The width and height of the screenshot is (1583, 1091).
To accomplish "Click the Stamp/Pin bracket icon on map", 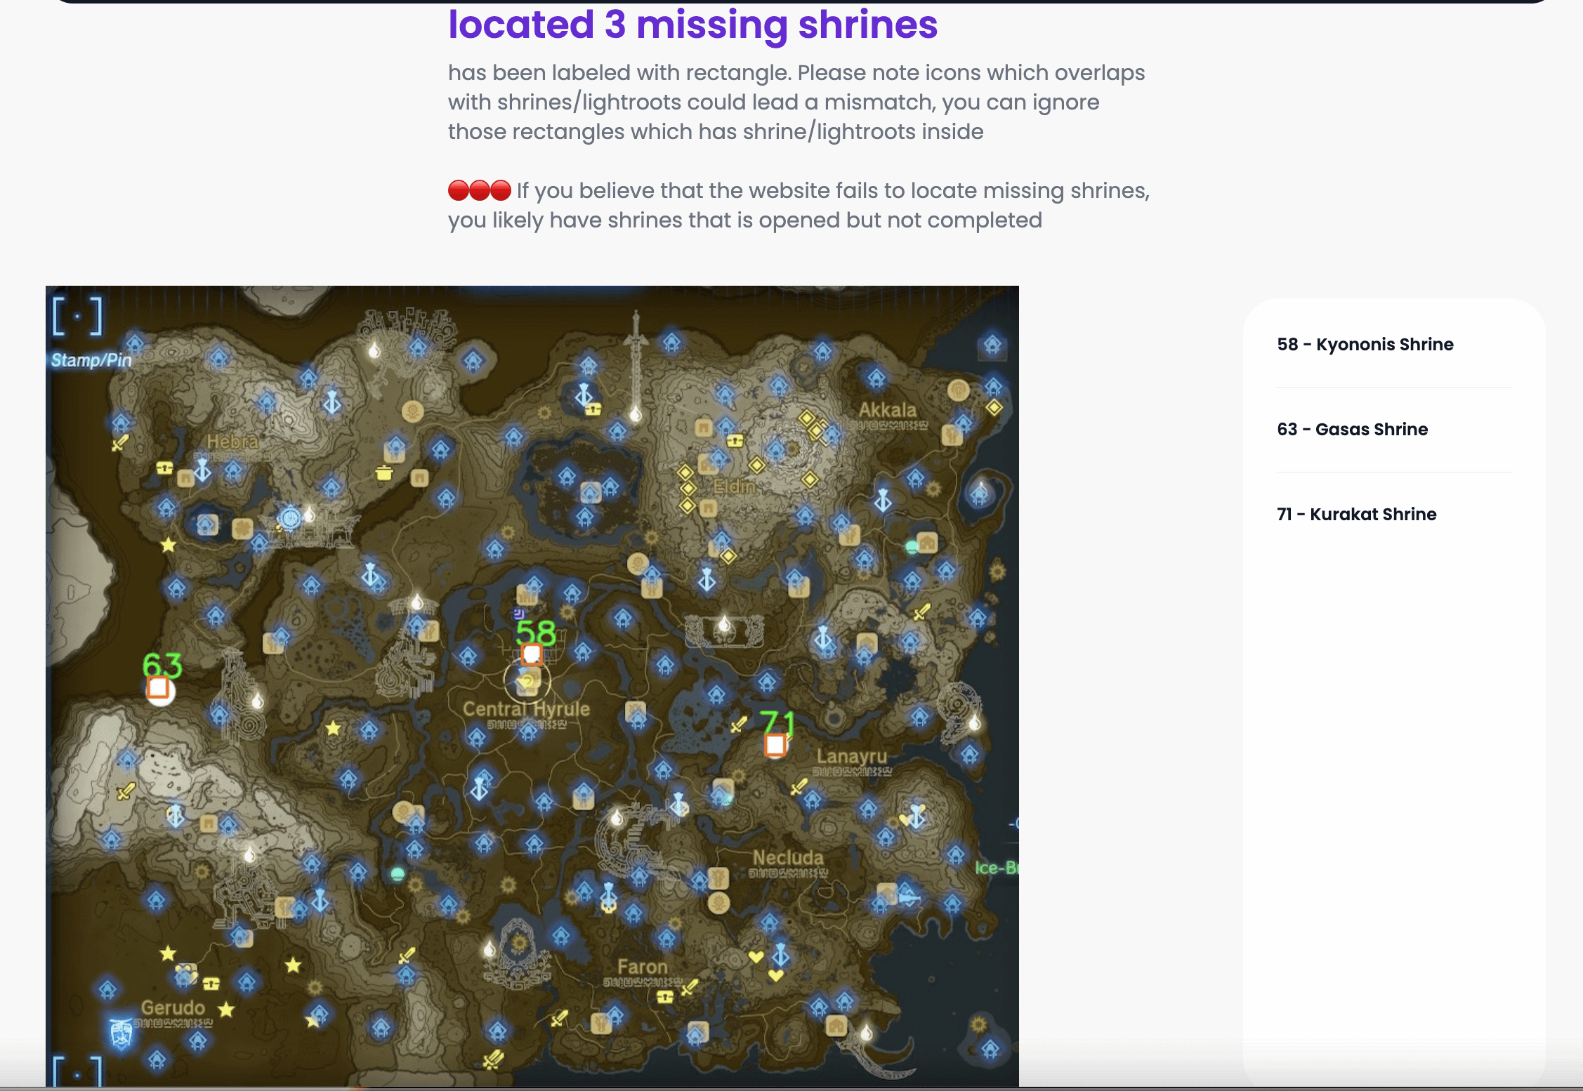I will 77,316.
